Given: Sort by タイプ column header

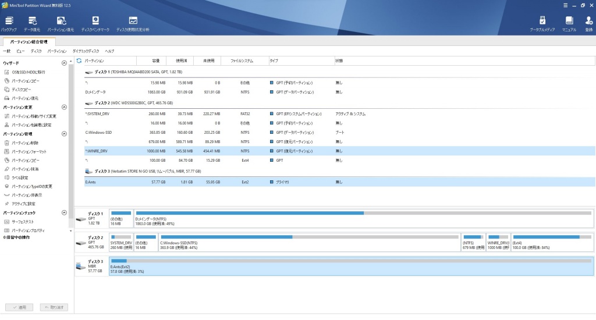Looking at the screenshot, I should pyautogui.click(x=301, y=61).
